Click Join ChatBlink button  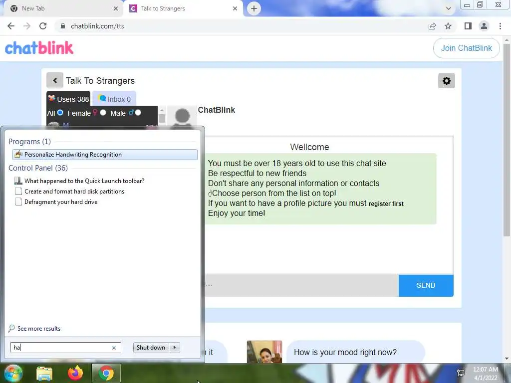click(467, 48)
